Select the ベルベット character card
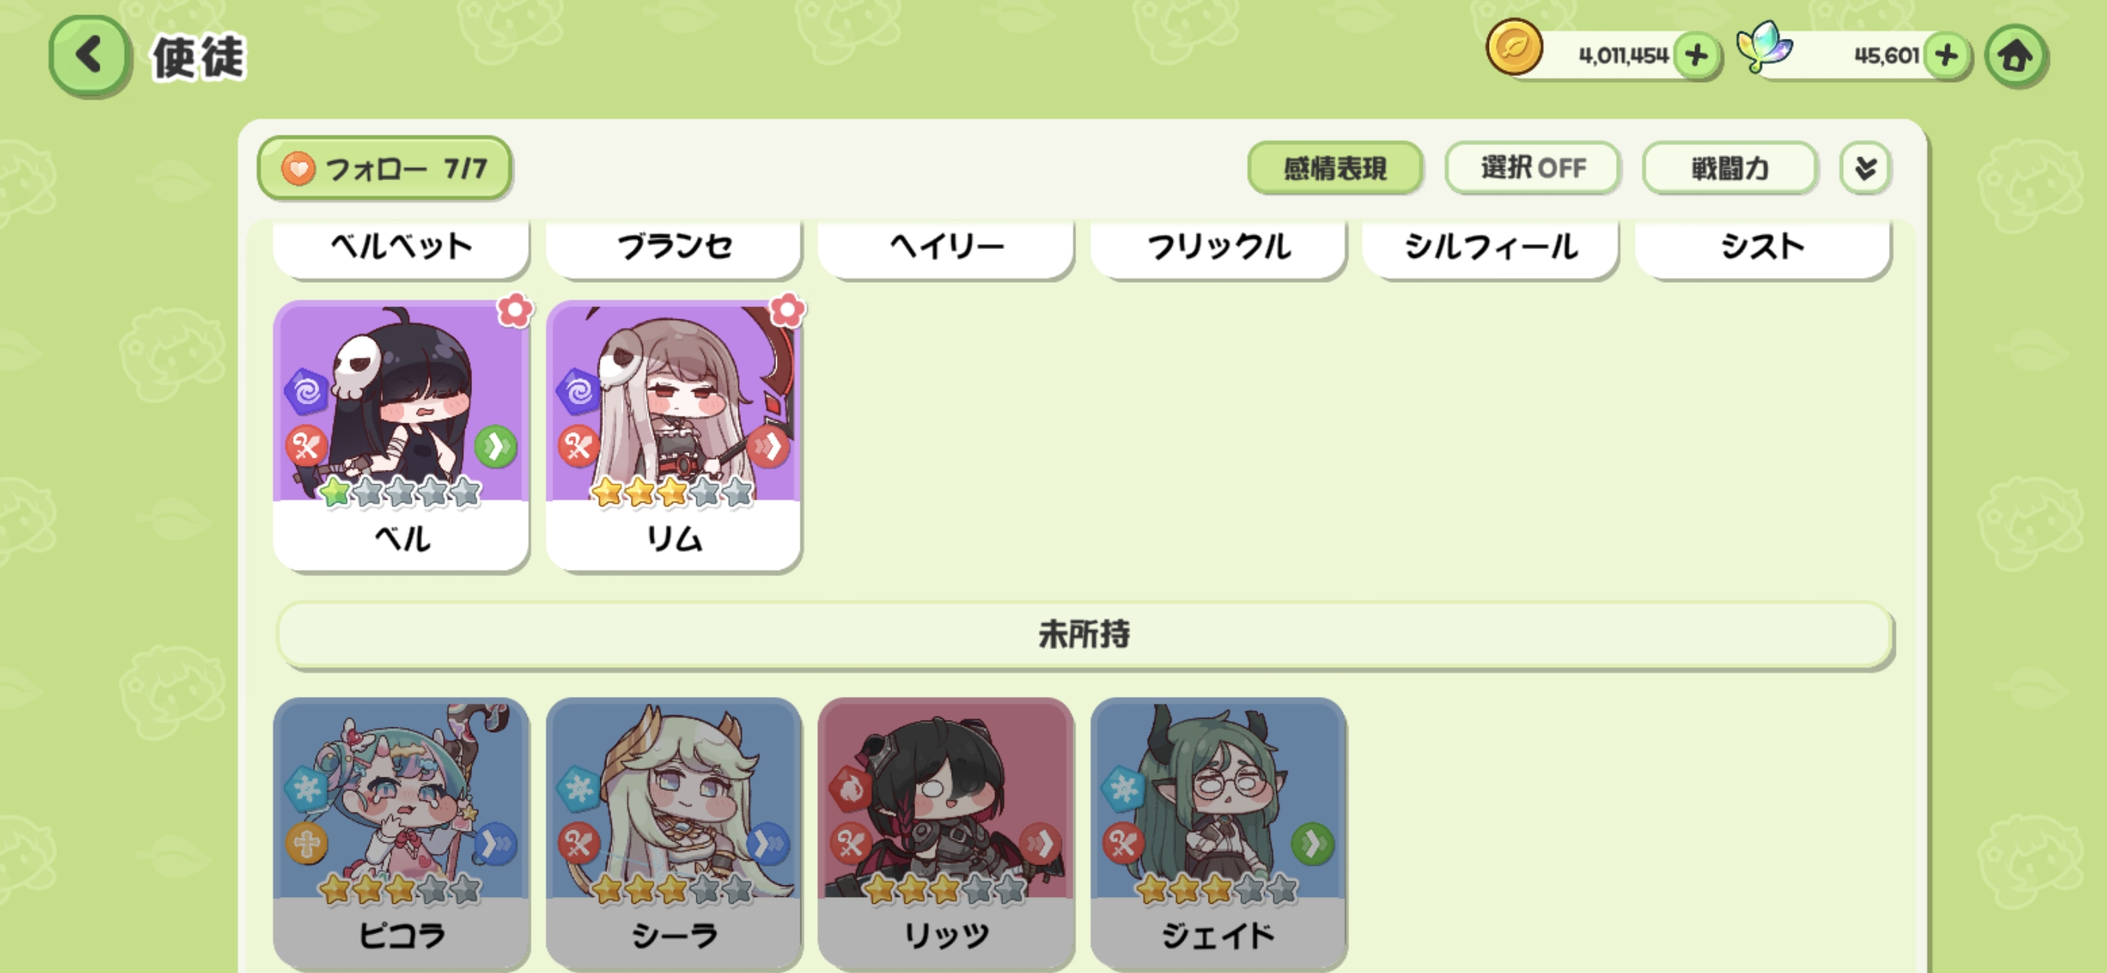The height and width of the screenshot is (973, 2107). [x=401, y=247]
